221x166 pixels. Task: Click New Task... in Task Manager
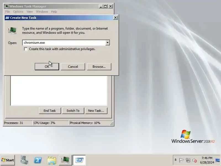[96, 111]
